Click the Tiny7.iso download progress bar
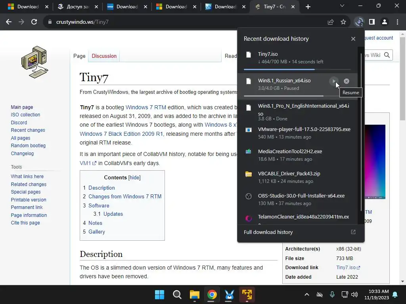The width and height of the screenshot is (406, 304). coord(297,70)
